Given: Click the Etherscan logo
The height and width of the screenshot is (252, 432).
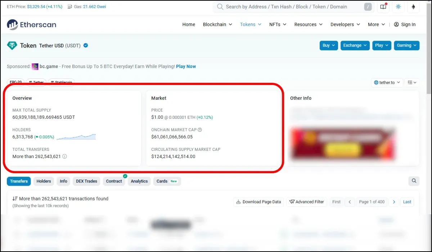Looking at the screenshot, I should tap(32, 24).
